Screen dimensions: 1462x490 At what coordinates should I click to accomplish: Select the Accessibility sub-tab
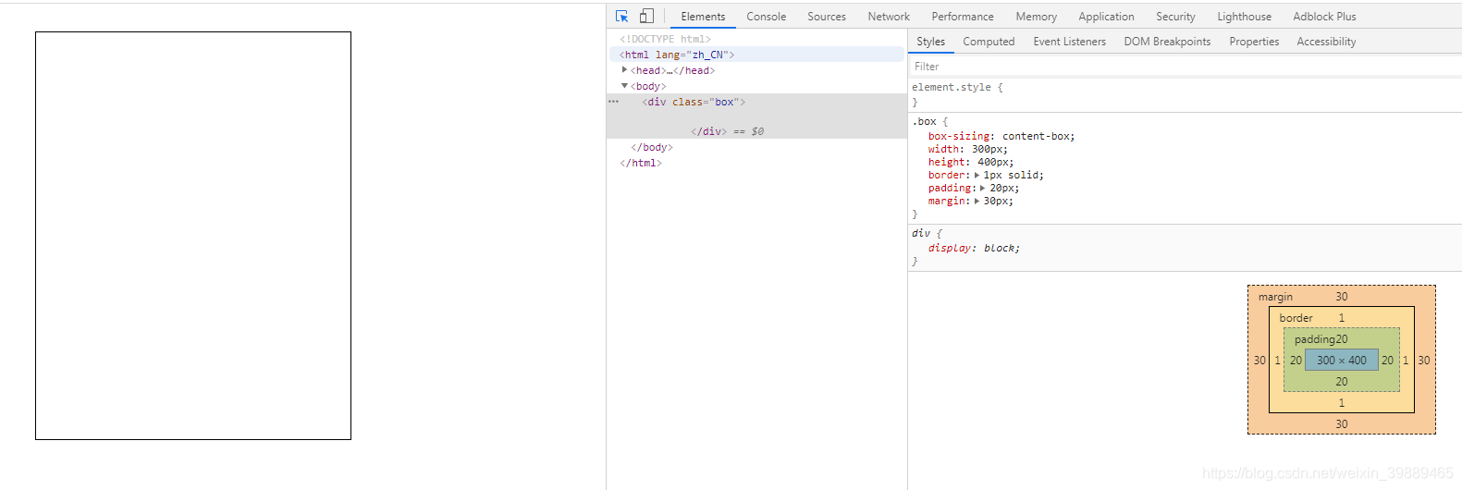coord(1326,42)
